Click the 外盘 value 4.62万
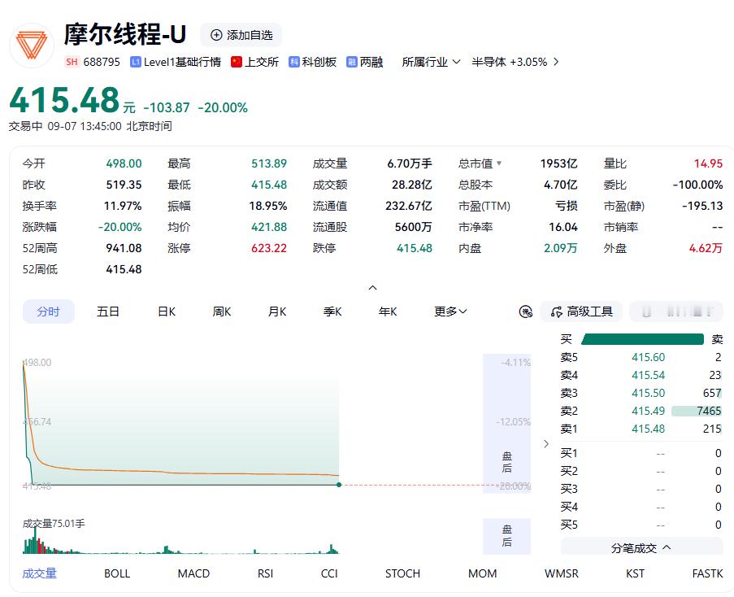This screenshot has width=734, height=597. coord(706,248)
